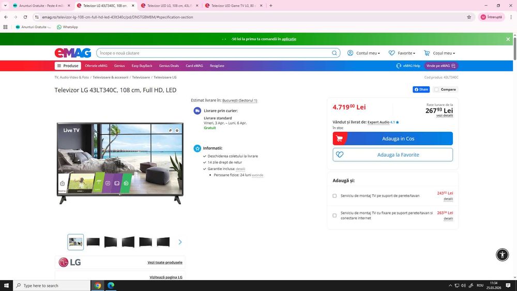The image size is (517, 291).
Task: Bookmark this page with star icon
Action: click(x=469, y=17)
